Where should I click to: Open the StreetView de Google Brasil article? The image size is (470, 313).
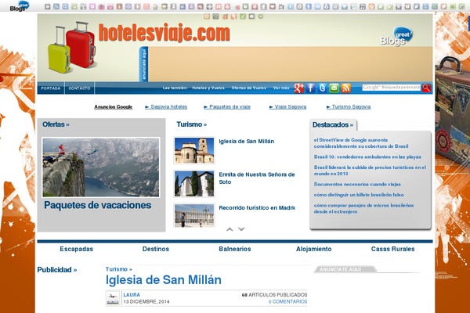pyautogui.click(x=361, y=143)
